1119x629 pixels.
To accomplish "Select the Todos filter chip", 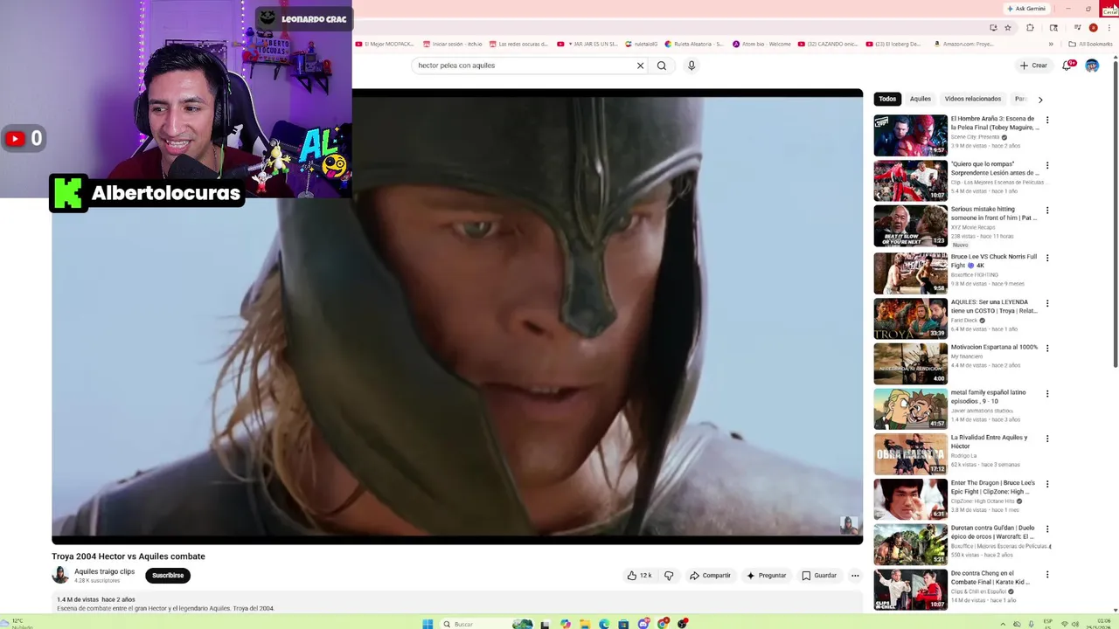I will click(x=887, y=99).
